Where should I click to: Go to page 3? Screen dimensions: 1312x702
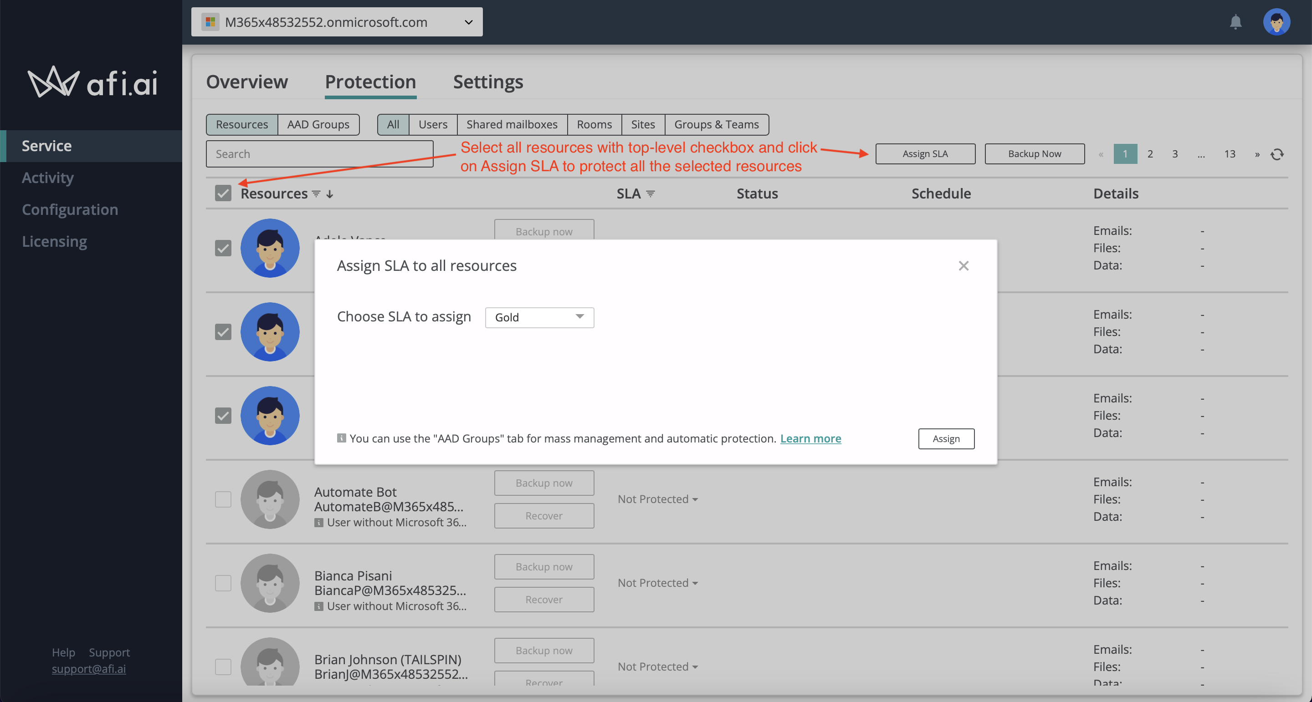coord(1175,154)
